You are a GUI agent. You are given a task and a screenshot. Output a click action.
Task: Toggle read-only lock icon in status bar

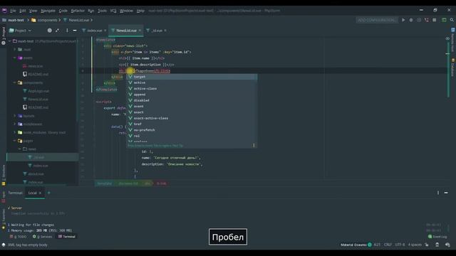pyautogui.click(x=427, y=245)
